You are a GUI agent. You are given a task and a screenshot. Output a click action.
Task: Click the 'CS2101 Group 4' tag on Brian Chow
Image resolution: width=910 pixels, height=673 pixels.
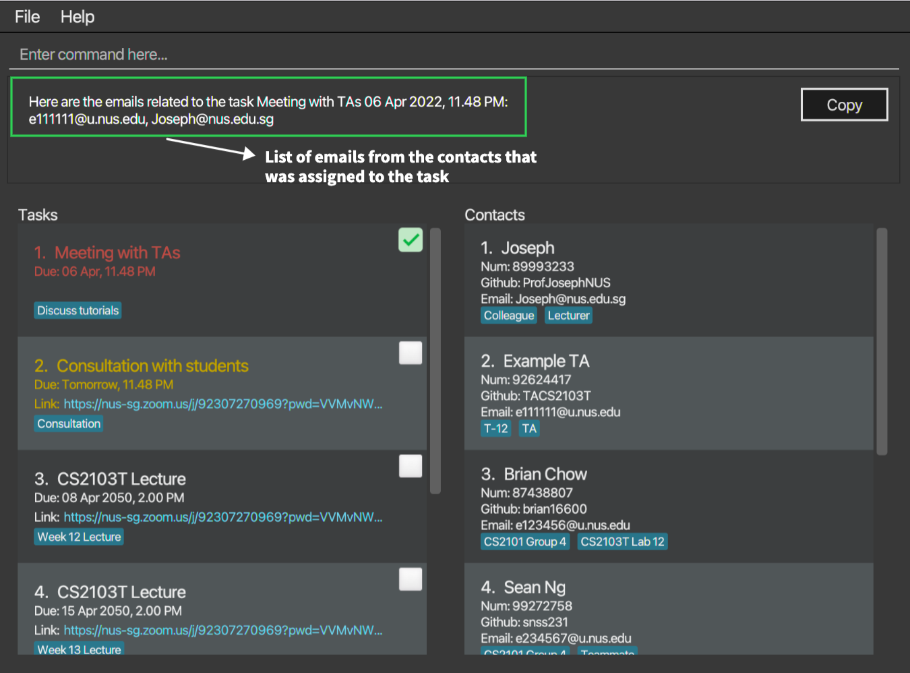click(525, 542)
